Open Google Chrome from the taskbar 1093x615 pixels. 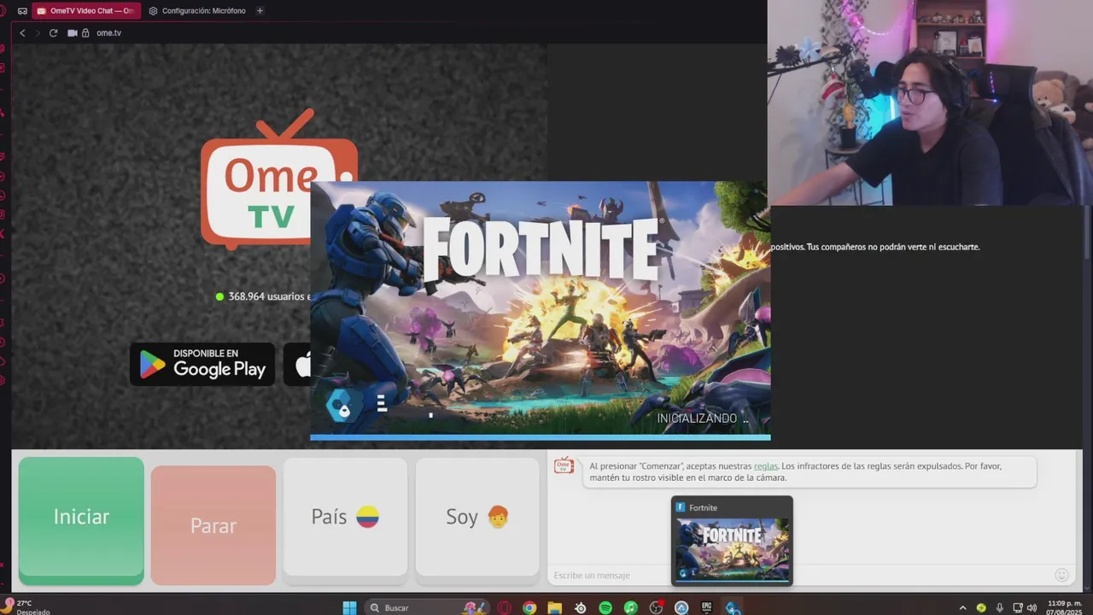point(529,607)
